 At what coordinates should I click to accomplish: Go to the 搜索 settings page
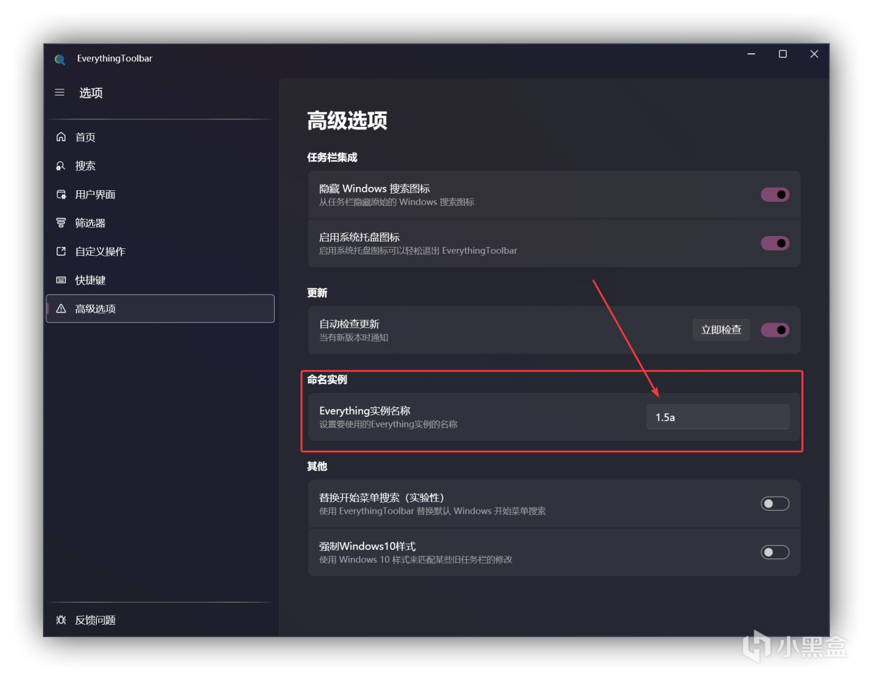(x=160, y=166)
